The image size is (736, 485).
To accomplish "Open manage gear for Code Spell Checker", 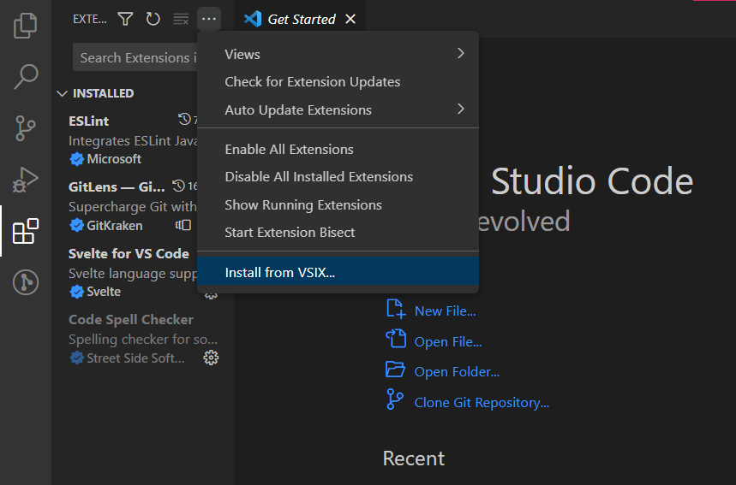I will pyautogui.click(x=211, y=358).
